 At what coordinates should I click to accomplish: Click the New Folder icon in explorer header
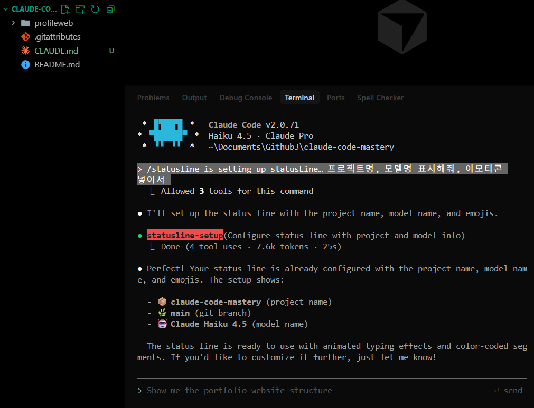pos(80,9)
